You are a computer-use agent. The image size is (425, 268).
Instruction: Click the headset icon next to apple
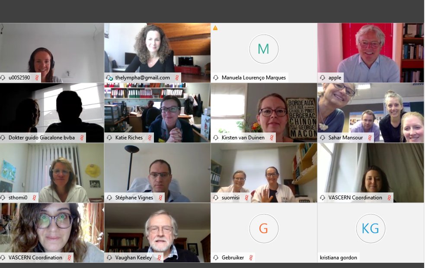(x=323, y=78)
